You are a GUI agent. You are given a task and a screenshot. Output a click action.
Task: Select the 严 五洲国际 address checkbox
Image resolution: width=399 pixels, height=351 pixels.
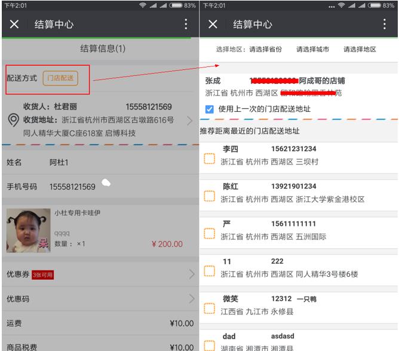(x=209, y=233)
